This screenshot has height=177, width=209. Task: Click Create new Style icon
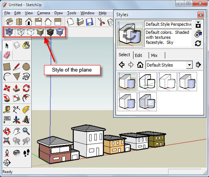point(198,33)
